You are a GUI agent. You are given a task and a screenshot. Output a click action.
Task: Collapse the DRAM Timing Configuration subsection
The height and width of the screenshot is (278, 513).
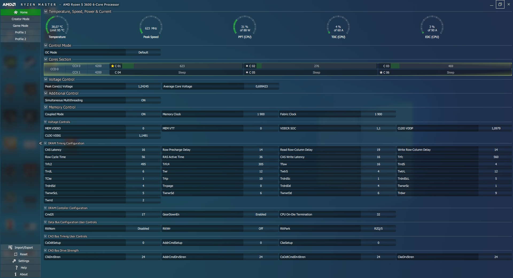coord(45,143)
